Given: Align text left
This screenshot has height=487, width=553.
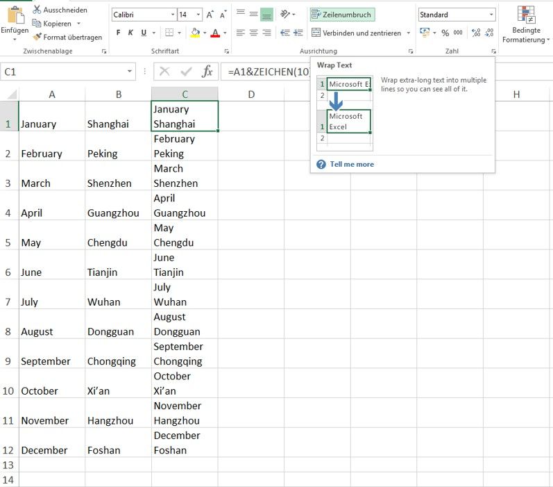Looking at the screenshot, I should [x=241, y=33].
